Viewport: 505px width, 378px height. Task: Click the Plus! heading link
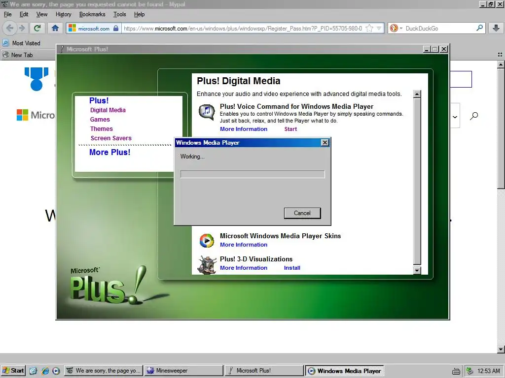99,100
